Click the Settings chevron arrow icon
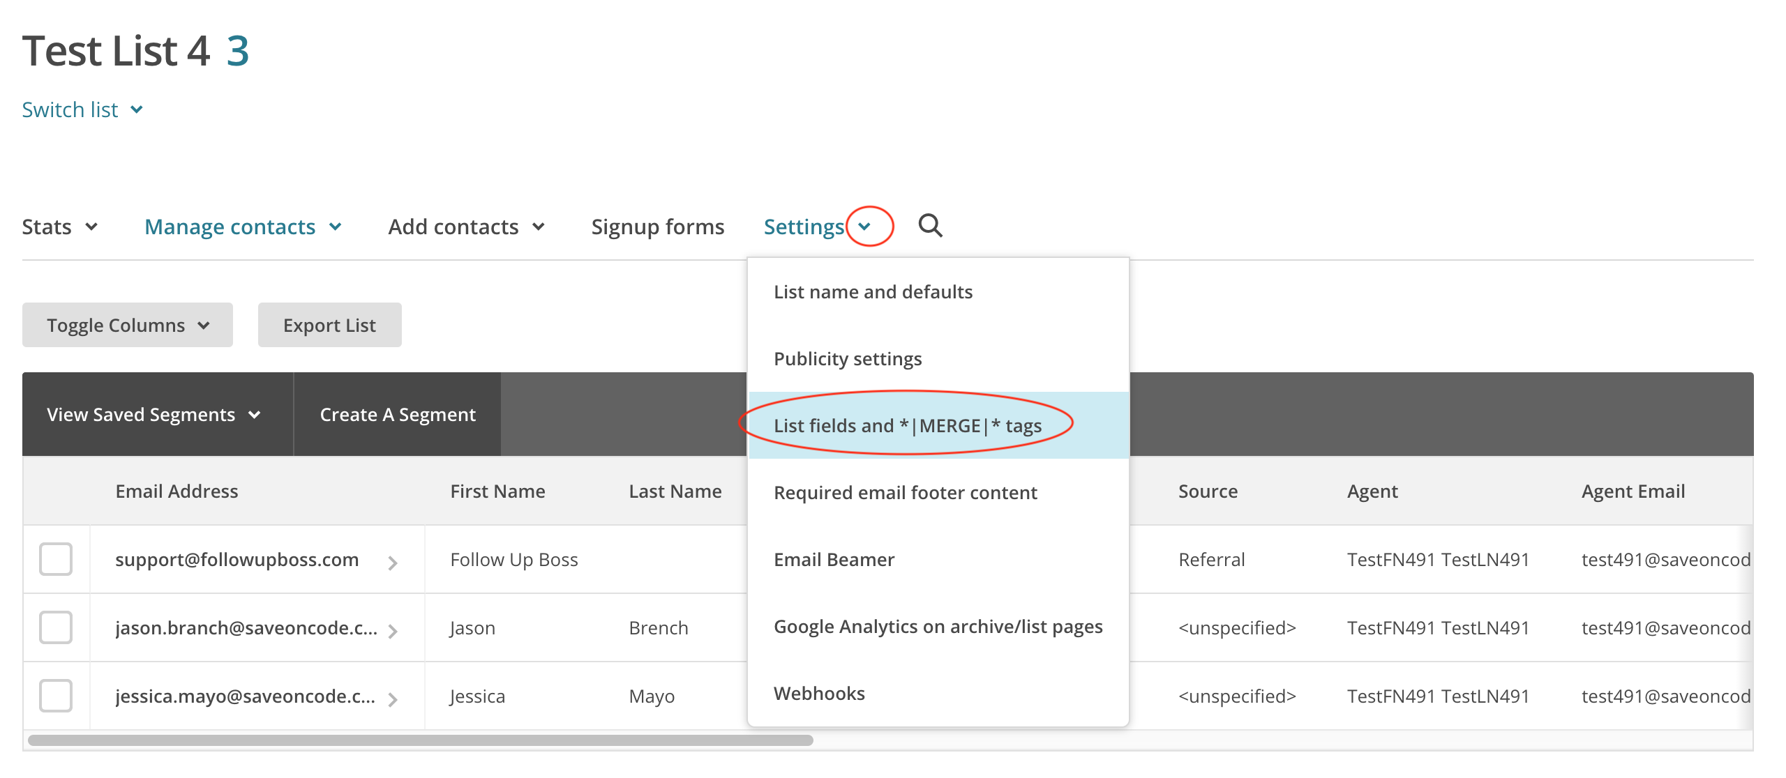Image resolution: width=1786 pixels, height=778 pixels. click(x=864, y=227)
